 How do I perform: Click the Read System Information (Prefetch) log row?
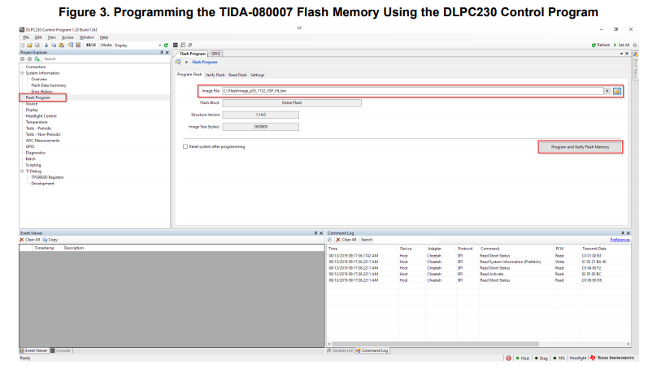pyautogui.click(x=479, y=262)
